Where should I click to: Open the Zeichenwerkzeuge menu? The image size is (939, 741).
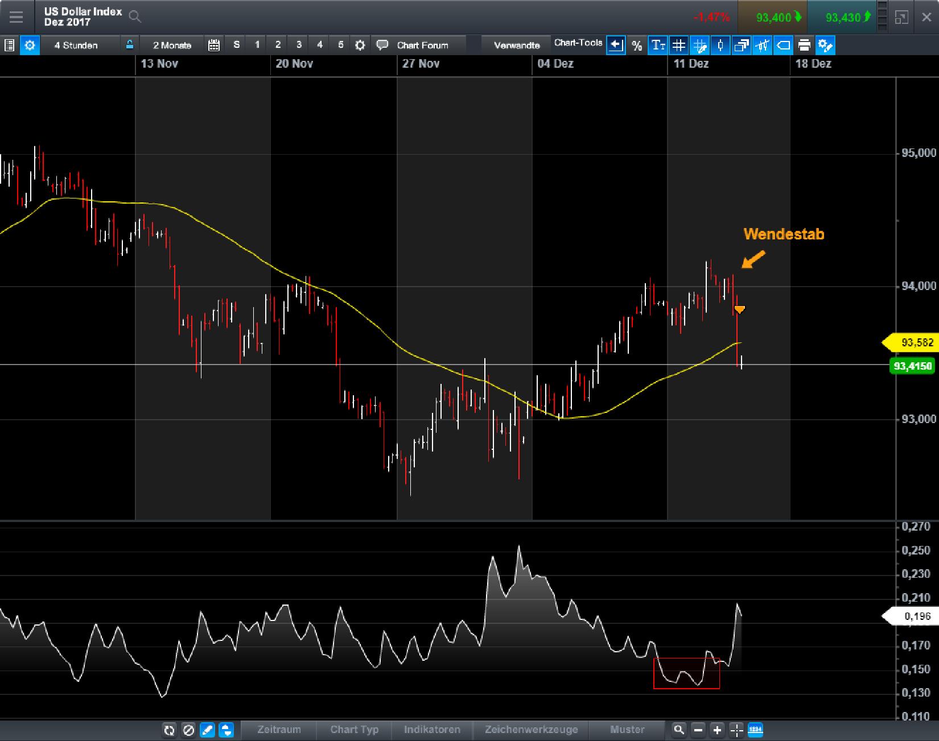coord(531,730)
